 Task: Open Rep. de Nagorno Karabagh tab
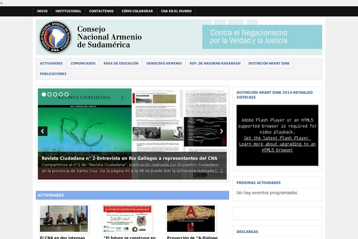point(215,63)
